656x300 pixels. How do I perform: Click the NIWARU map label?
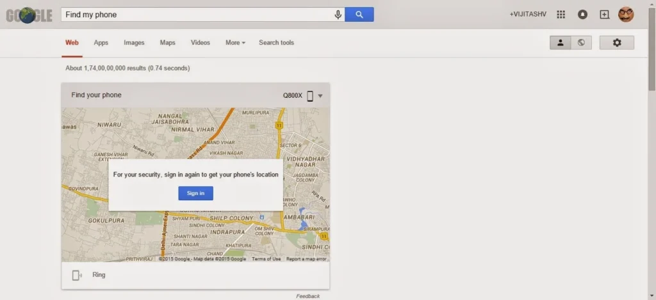[x=109, y=125]
